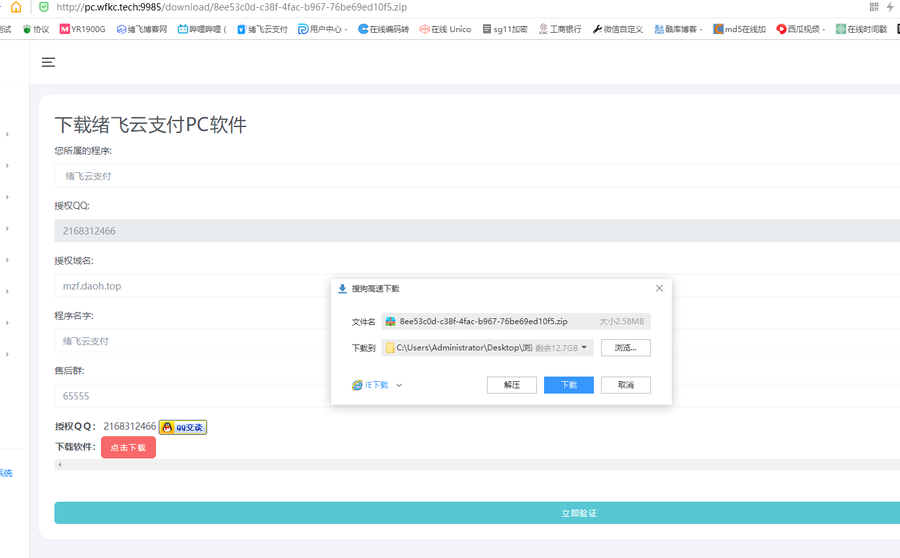Expand the first sidebar chevron item

7,134
